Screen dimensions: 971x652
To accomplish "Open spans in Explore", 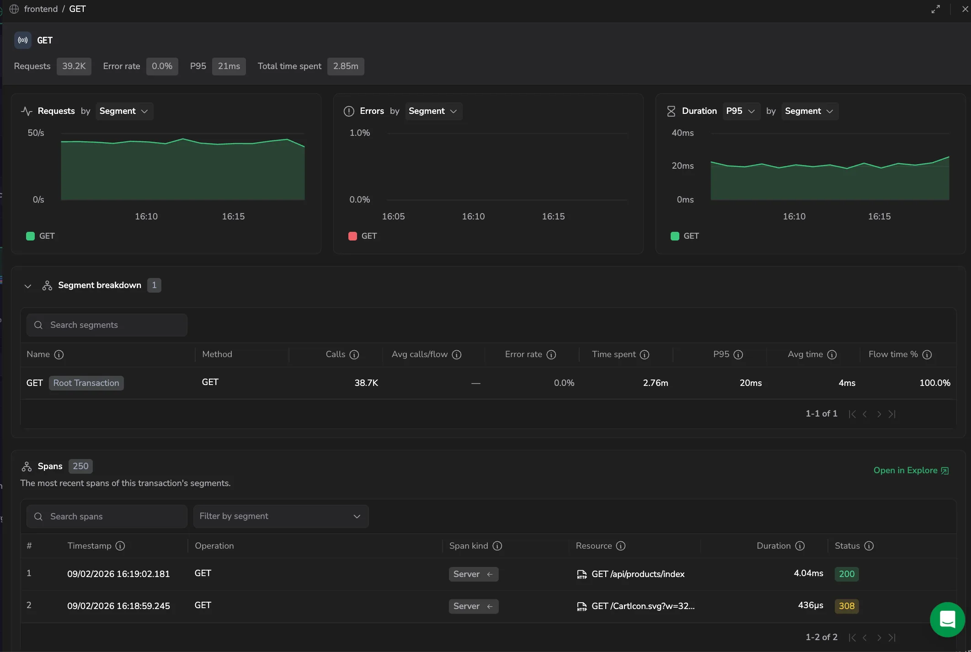I will click(911, 470).
